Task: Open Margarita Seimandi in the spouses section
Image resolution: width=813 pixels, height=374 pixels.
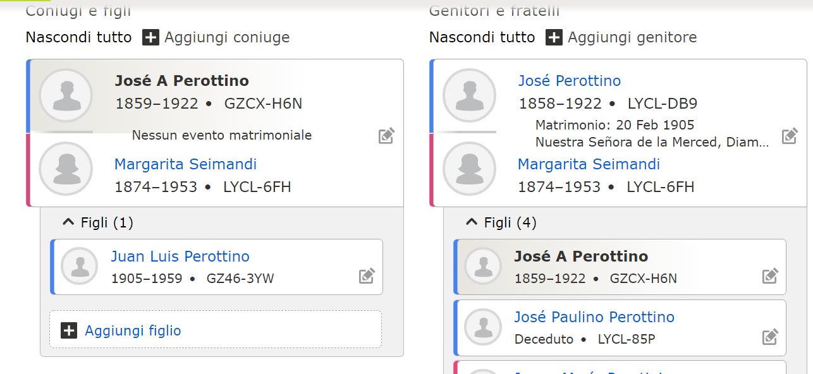Action: (185, 164)
